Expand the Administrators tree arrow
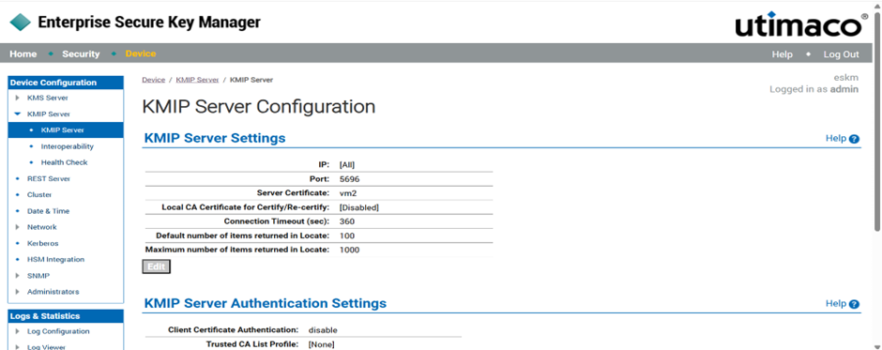 coord(18,292)
